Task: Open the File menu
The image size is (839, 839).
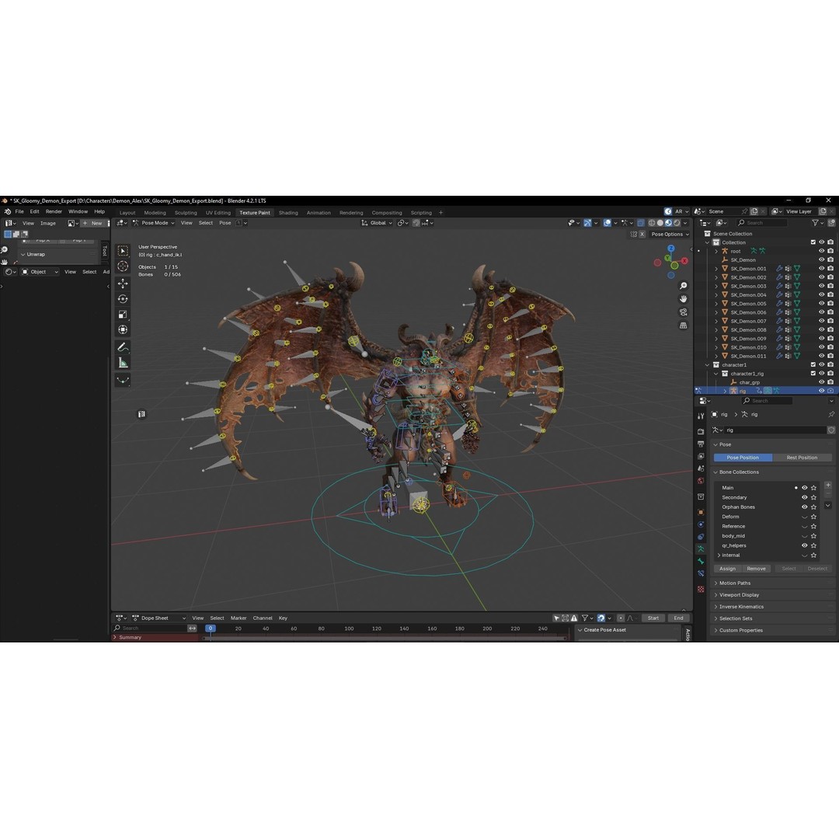Action: coord(19,211)
